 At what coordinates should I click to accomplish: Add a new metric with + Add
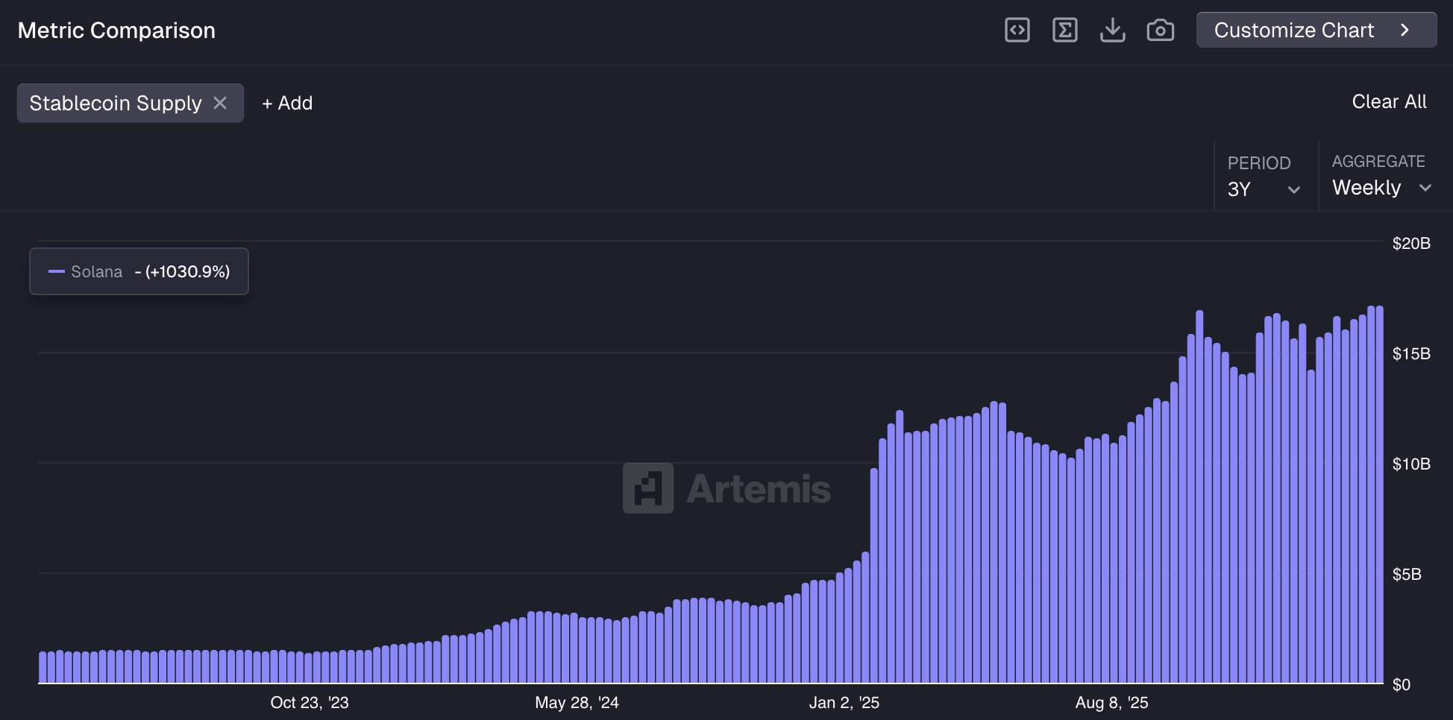287,103
